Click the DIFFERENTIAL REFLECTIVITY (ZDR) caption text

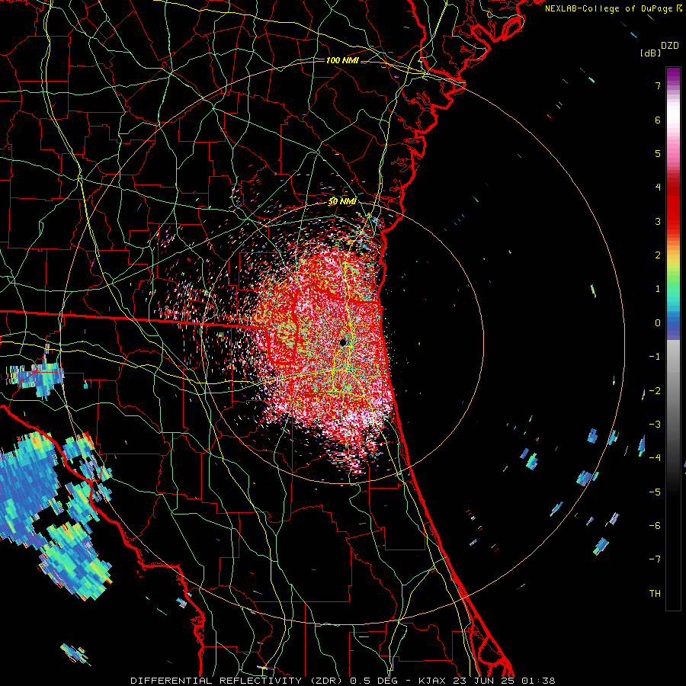[x=237, y=681]
